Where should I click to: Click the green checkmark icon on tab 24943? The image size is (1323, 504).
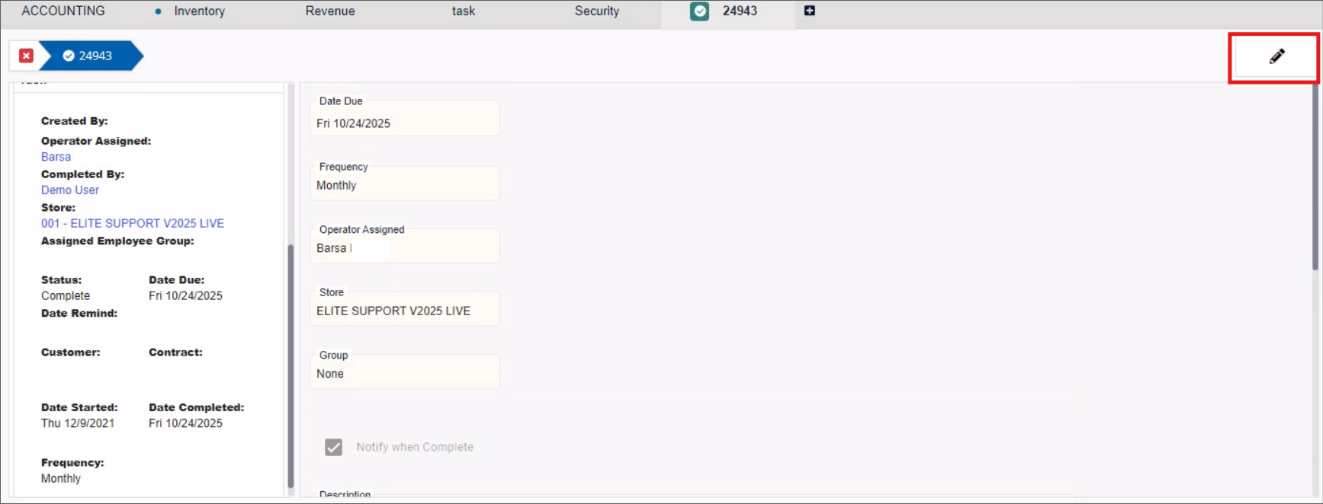(699, 11)
